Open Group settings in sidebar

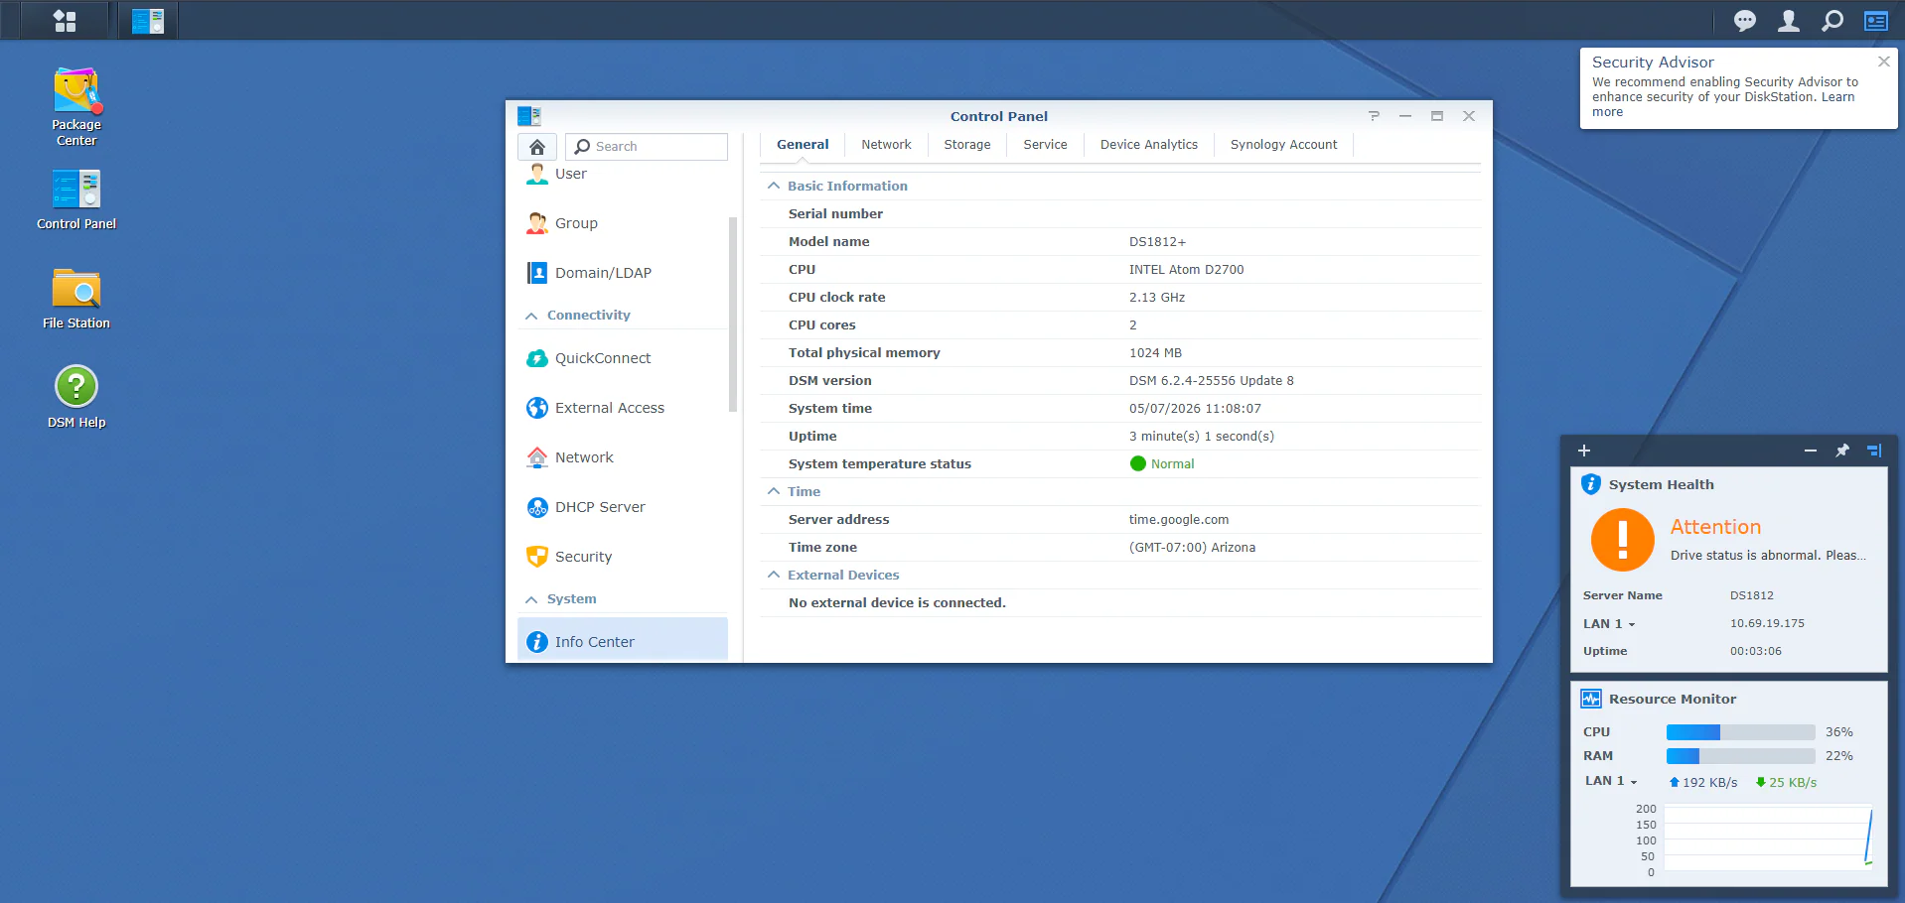pyautogui.click(x=623, y=223)
